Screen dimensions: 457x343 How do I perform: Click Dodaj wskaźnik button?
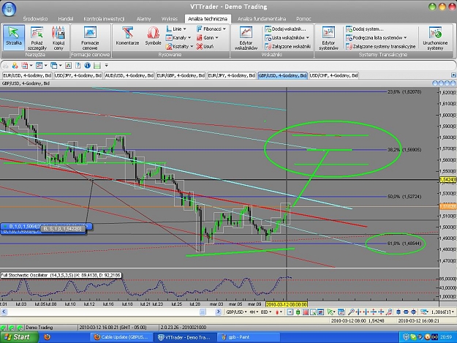click(285, 29)
